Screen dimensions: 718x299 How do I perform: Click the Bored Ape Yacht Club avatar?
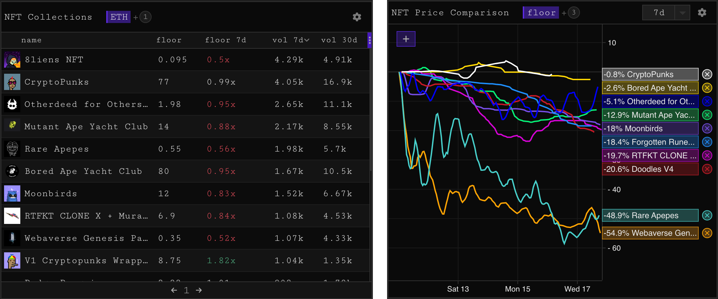pyautogui.click(x=12, y=171)
